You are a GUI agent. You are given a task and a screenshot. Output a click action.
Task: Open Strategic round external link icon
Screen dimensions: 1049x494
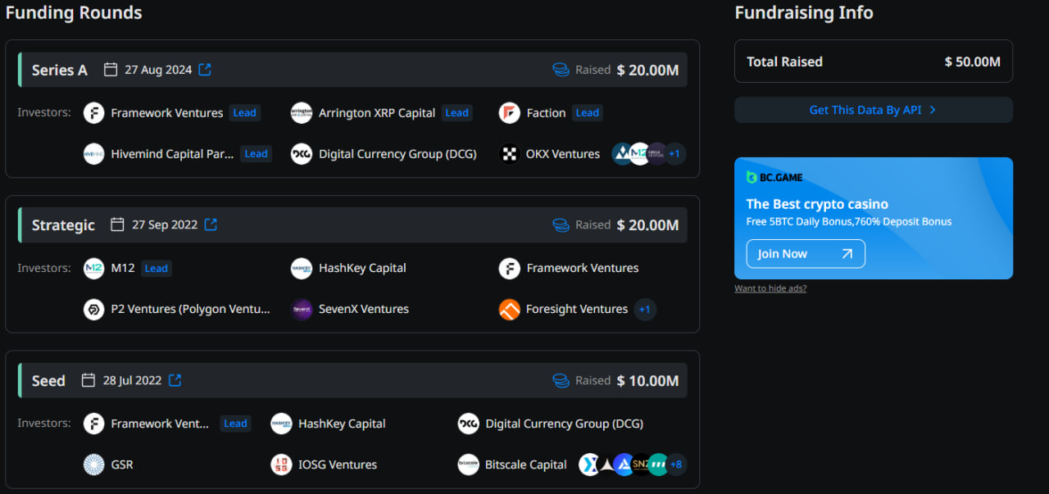coord(211,224)
